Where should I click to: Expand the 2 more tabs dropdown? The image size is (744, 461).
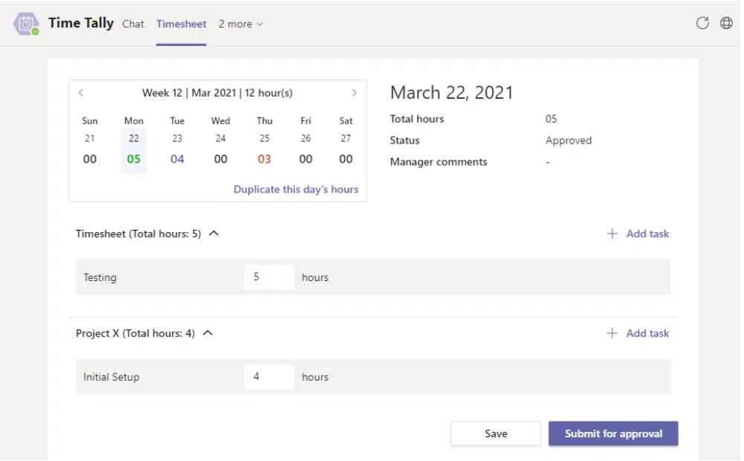pyautogui.click(x=241, y=24)
